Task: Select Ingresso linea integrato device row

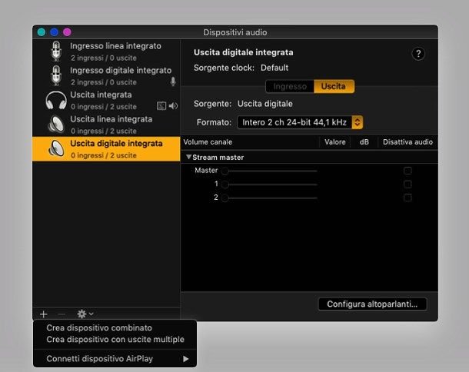Action: (106, 51)
